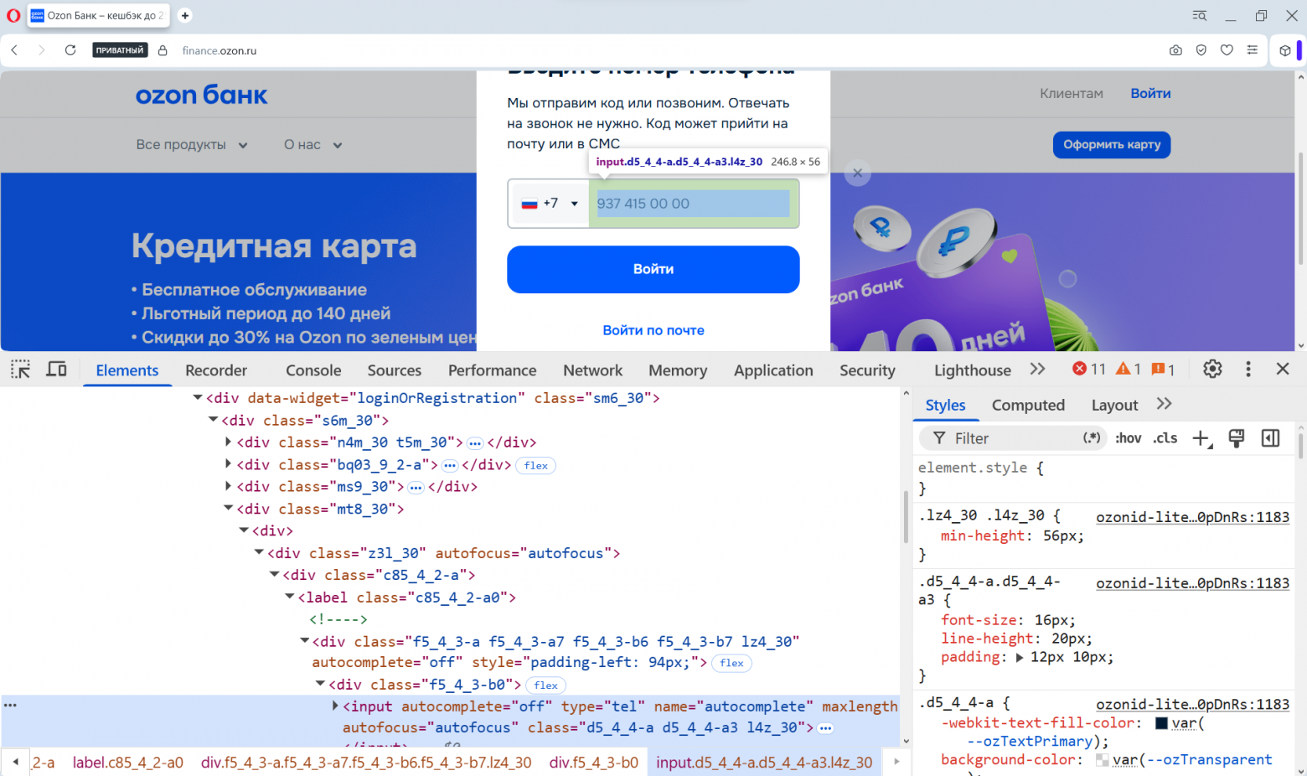Add new style rule plus icon

pyautogui.click(x=1201, y=438)
